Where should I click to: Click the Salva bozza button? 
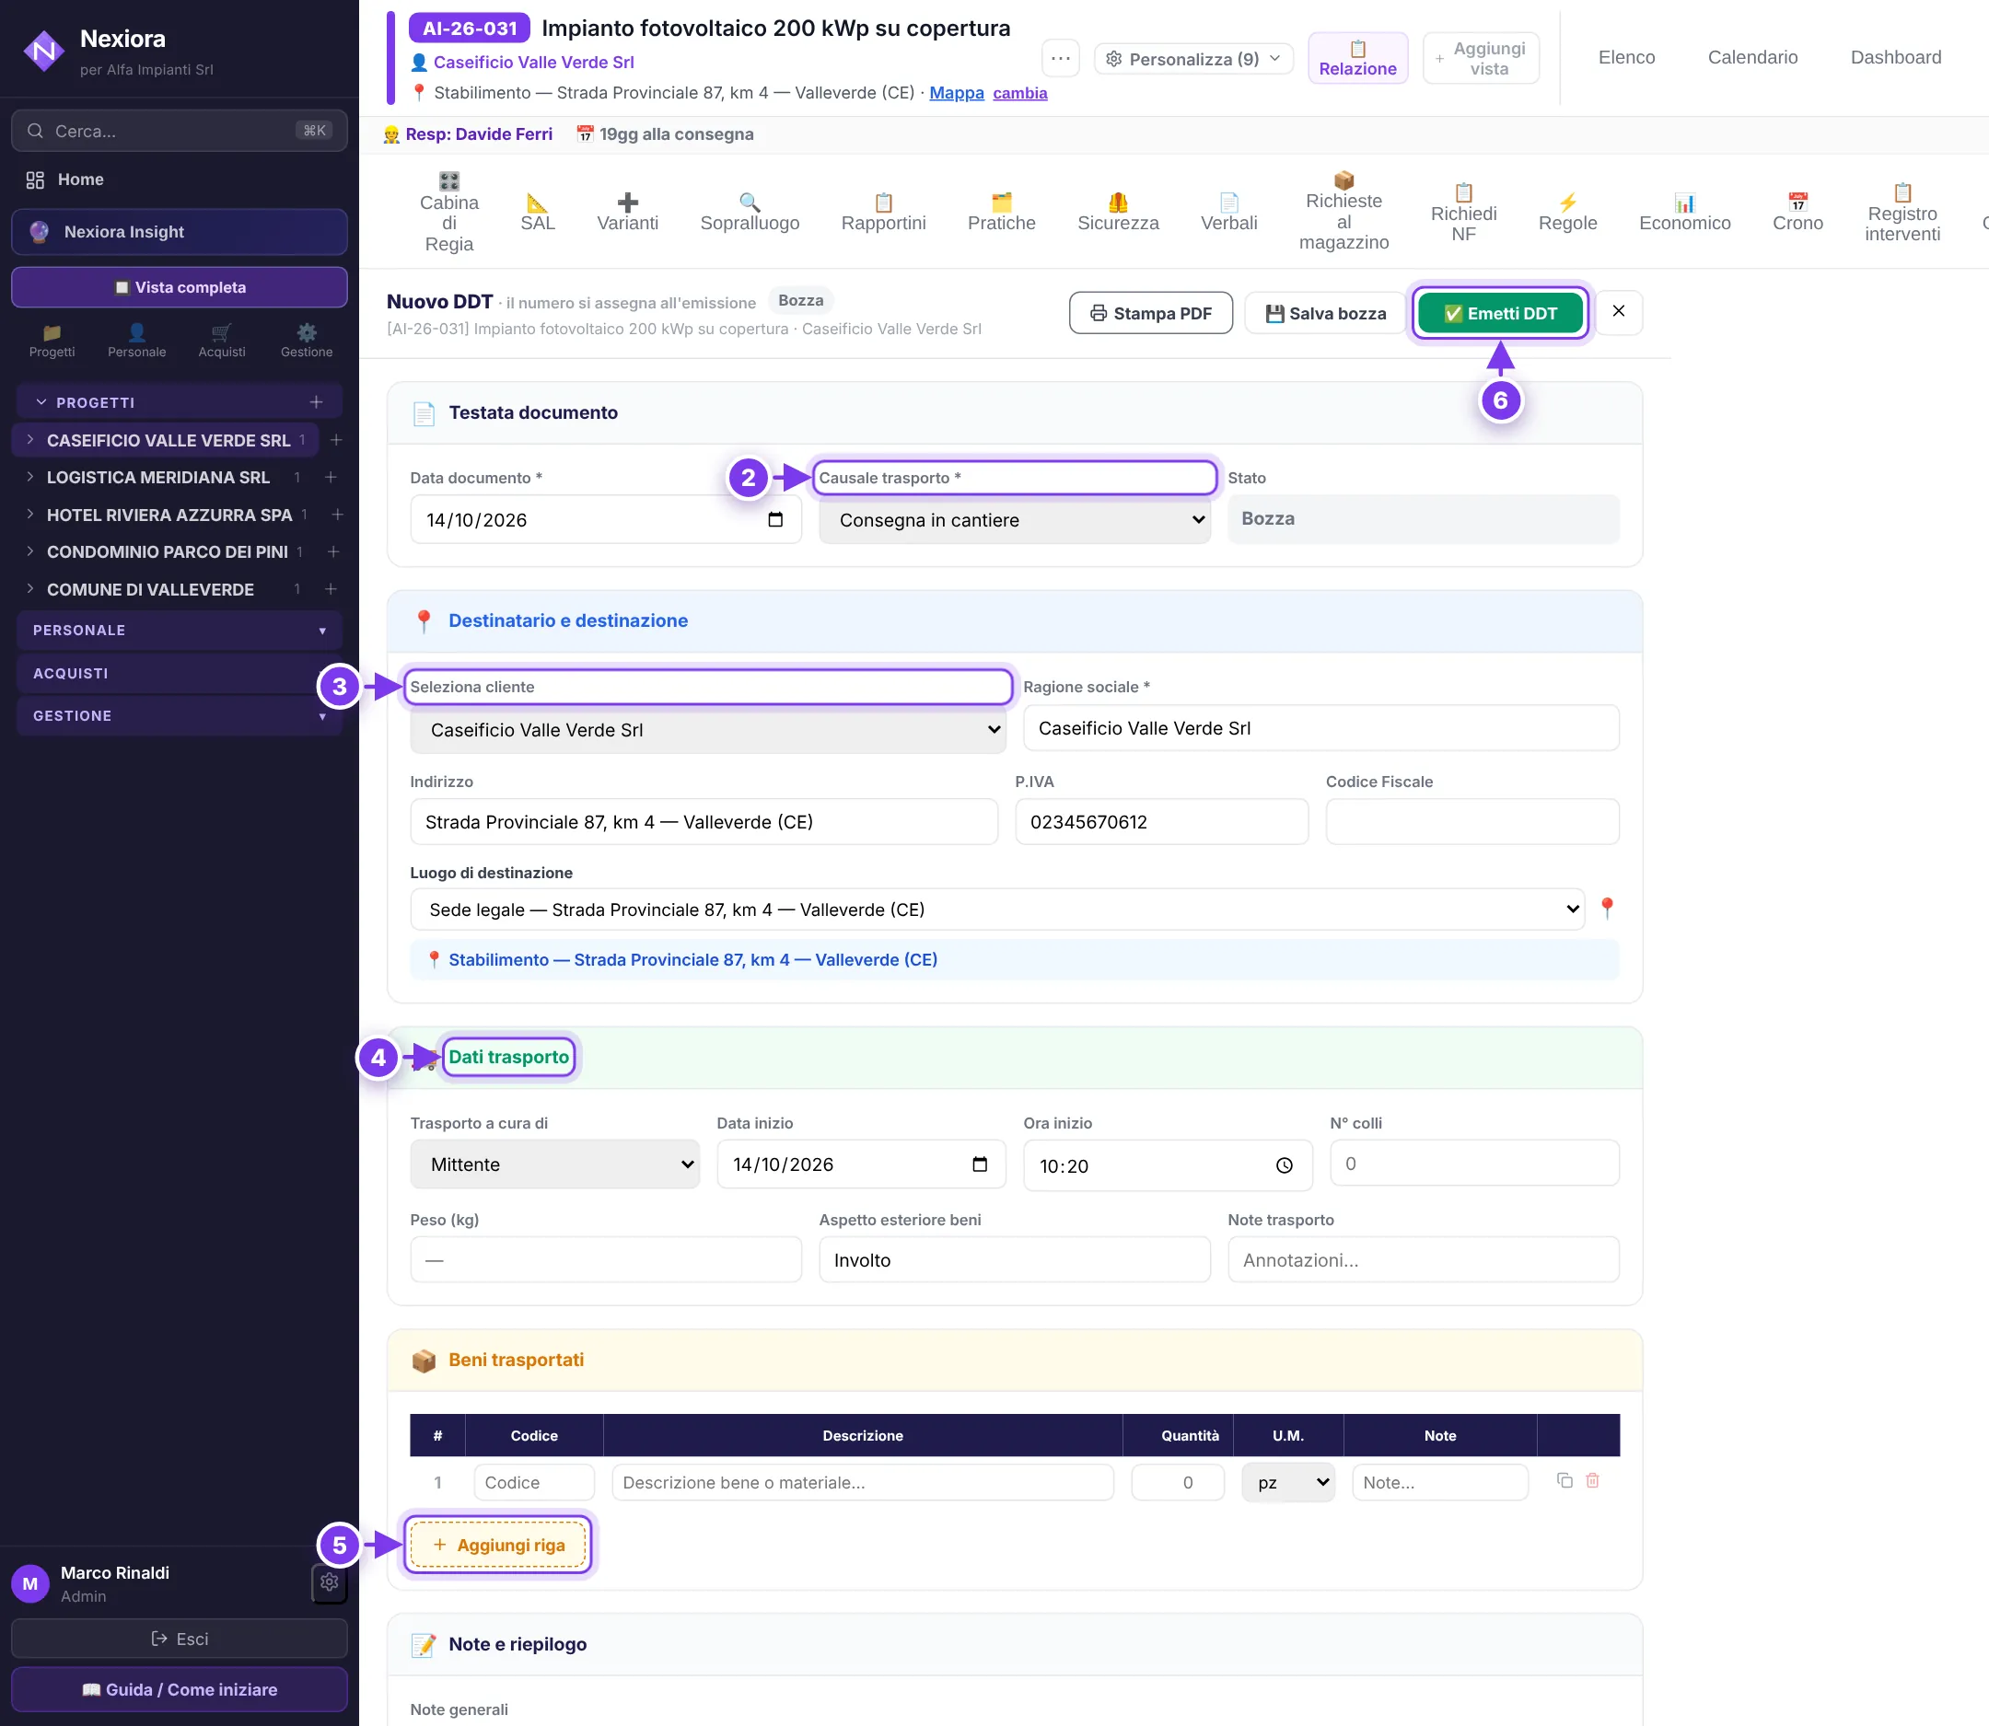pos(1325,313)
